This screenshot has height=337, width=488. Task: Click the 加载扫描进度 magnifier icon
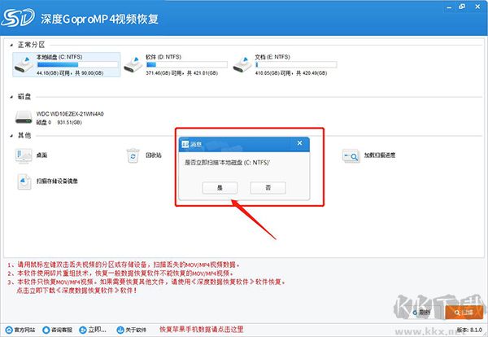pos(351,155)
